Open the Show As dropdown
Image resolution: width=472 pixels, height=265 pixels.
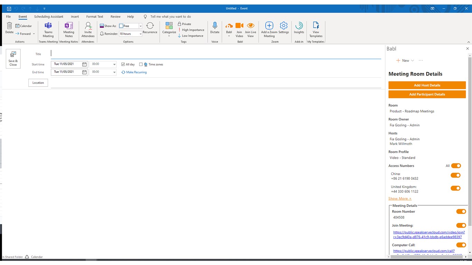[x=140, y=26]
